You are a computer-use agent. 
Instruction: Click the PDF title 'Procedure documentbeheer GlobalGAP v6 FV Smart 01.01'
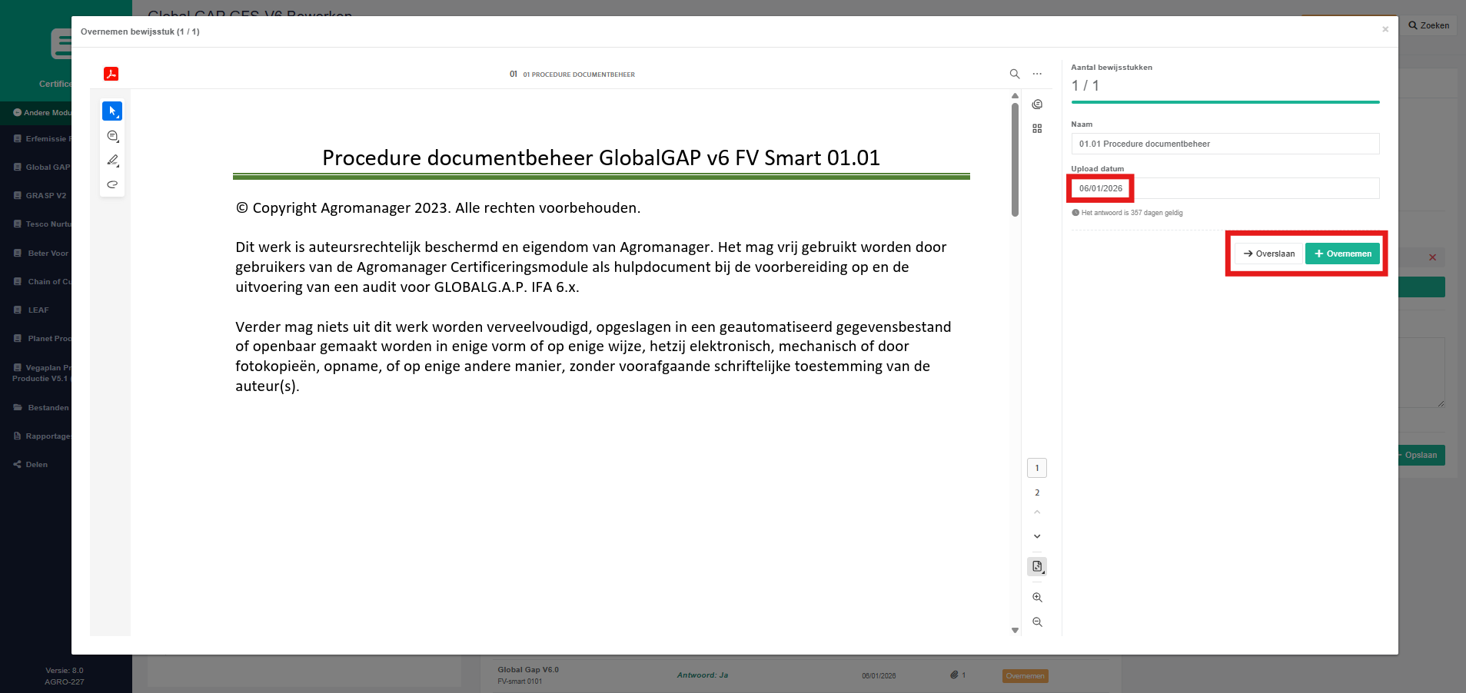(x=601, y=157)
